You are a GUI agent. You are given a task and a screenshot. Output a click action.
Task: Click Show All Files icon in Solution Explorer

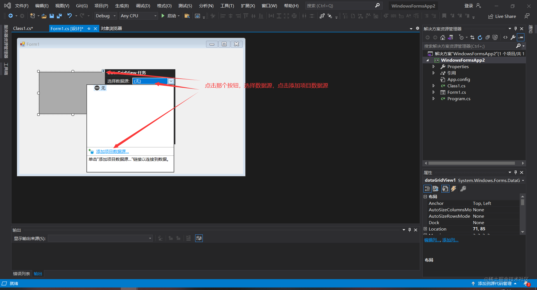point(495,37)
